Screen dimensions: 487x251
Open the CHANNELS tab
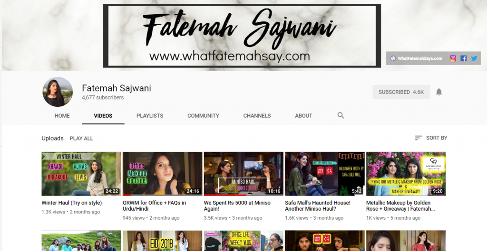coord(257,116)
